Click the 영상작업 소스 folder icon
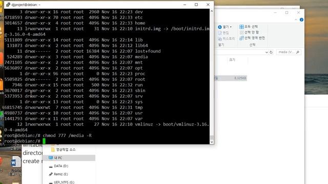The width and height of the screenshot is (328, 184). pyautogui.click(x=53, y=150)
